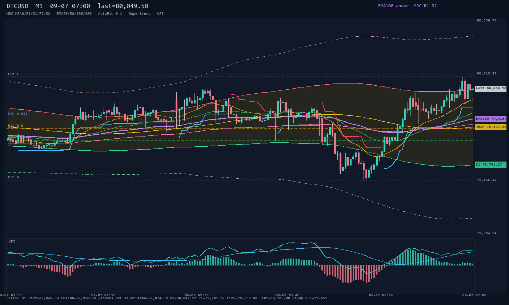The width and height of the screenshot is (509, 305).
Task: Click the 09-07 04:31 time axis label
Action: click(103, 295)
